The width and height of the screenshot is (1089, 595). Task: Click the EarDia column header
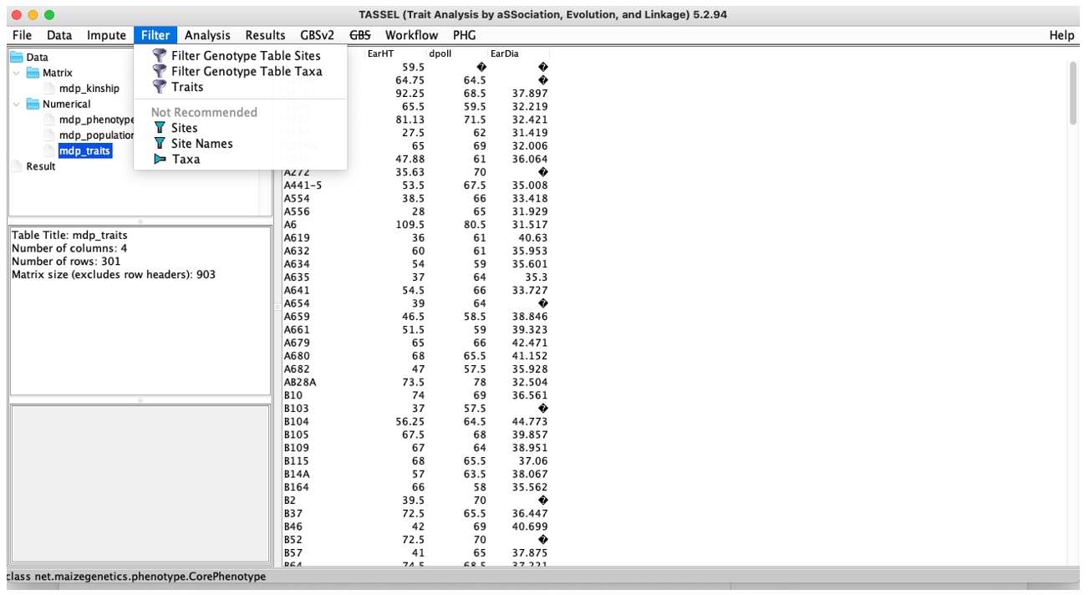(x=518, y=53)
